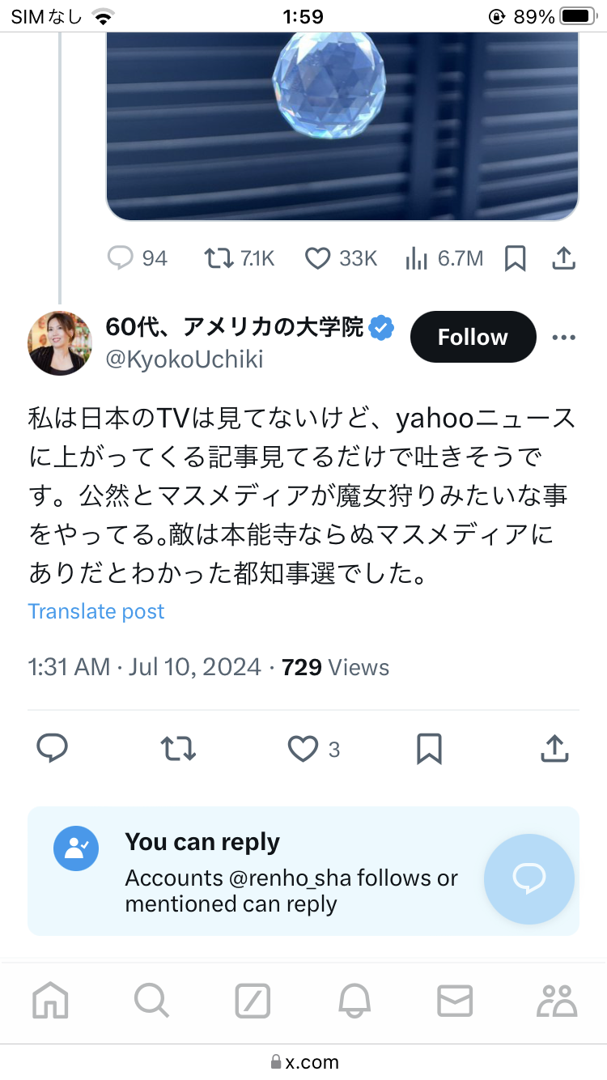607x1080 pixels.
Task: Open the crystal ball image in parent post
Action: [342, 121]
